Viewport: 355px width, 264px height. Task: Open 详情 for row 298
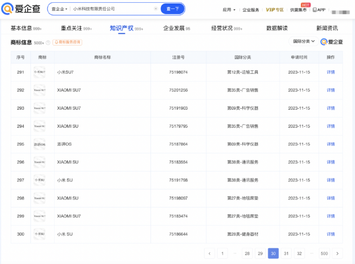pos(331,198)
